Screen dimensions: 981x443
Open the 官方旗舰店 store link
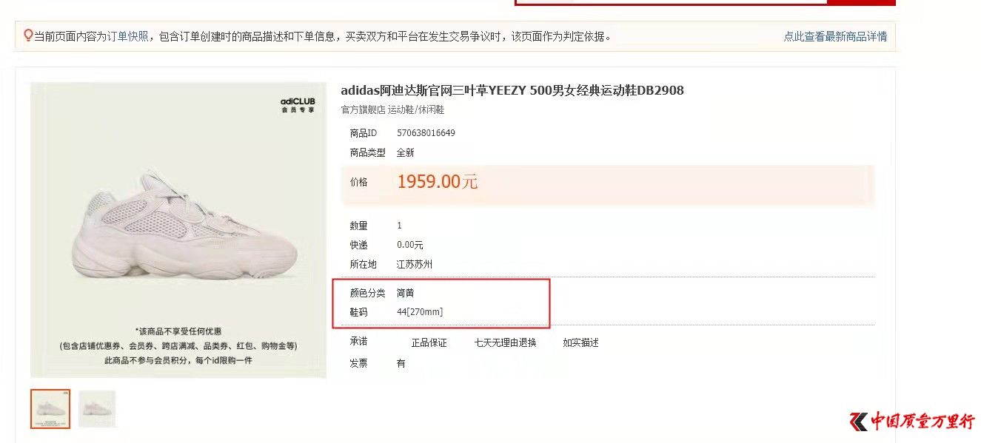pyautogui.click(x=363, y=109)
